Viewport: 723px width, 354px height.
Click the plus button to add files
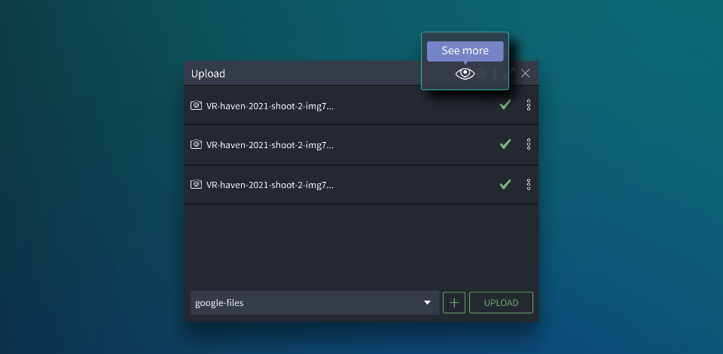(x=454, y=302)
